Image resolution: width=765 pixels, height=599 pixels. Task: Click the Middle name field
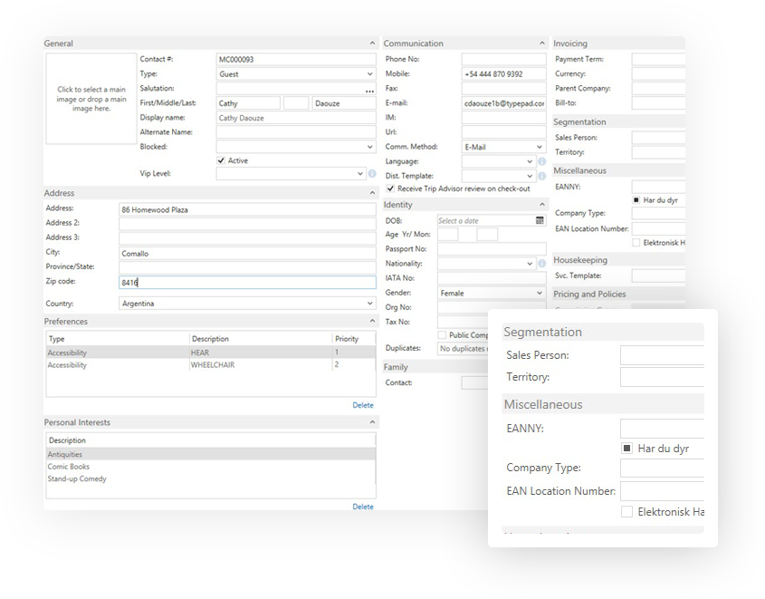[296, 103]
